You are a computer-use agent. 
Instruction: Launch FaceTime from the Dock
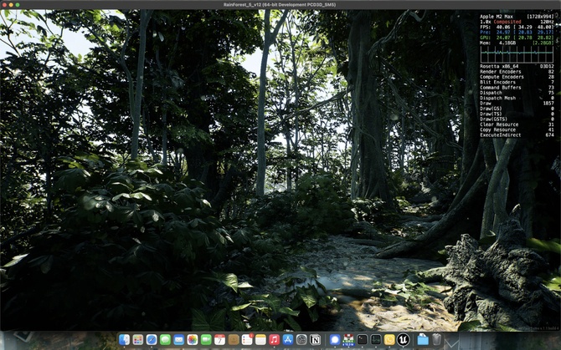[206, 340]
